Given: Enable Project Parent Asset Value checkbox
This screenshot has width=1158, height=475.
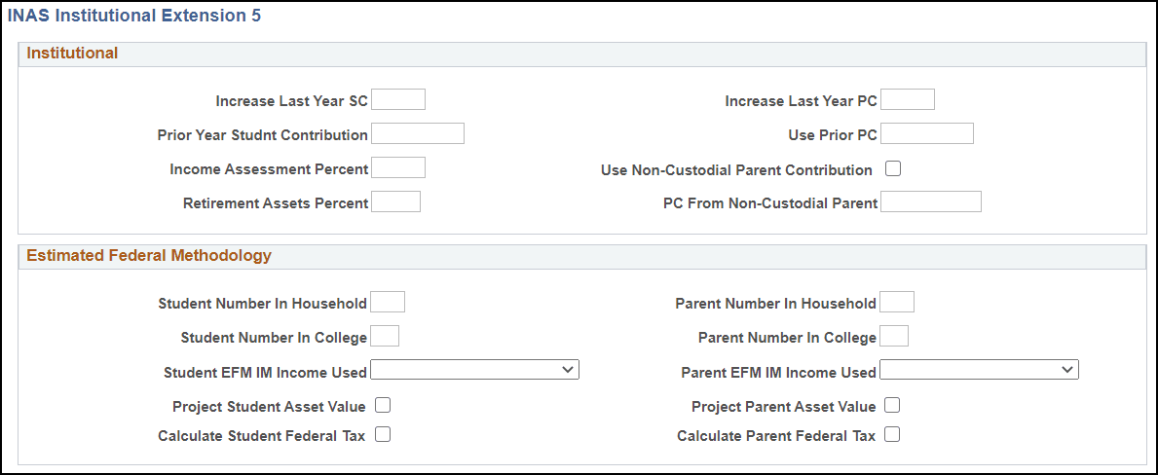Looking at the screenshot, I should [892, 405].
